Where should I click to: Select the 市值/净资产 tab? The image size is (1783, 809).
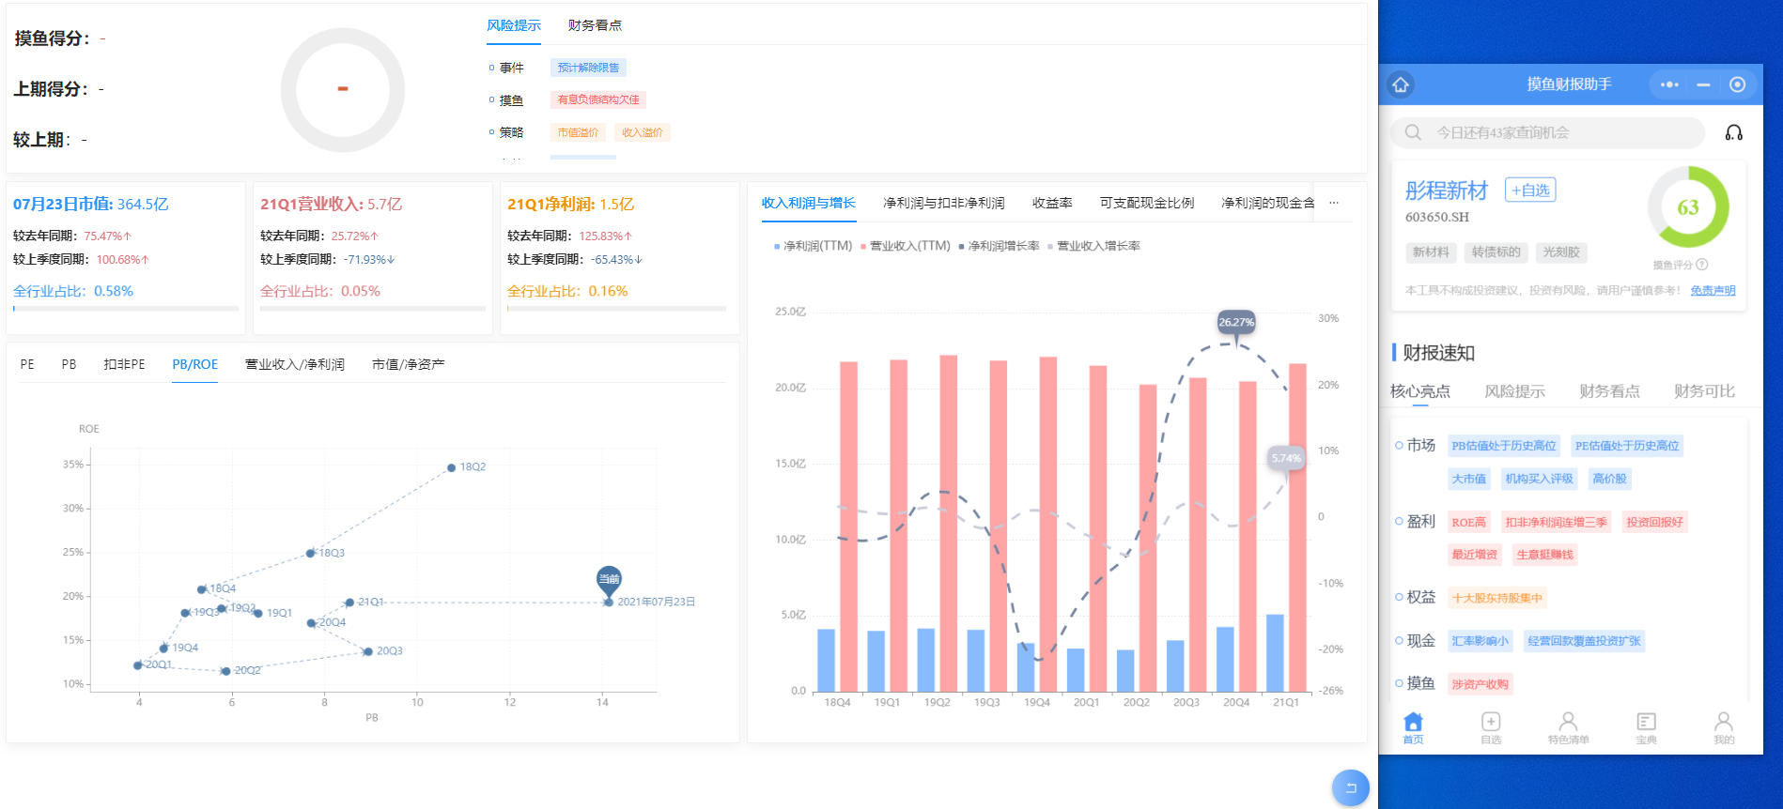tap(408, 364)
